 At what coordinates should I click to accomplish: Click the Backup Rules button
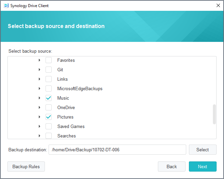tap(26, 167)
